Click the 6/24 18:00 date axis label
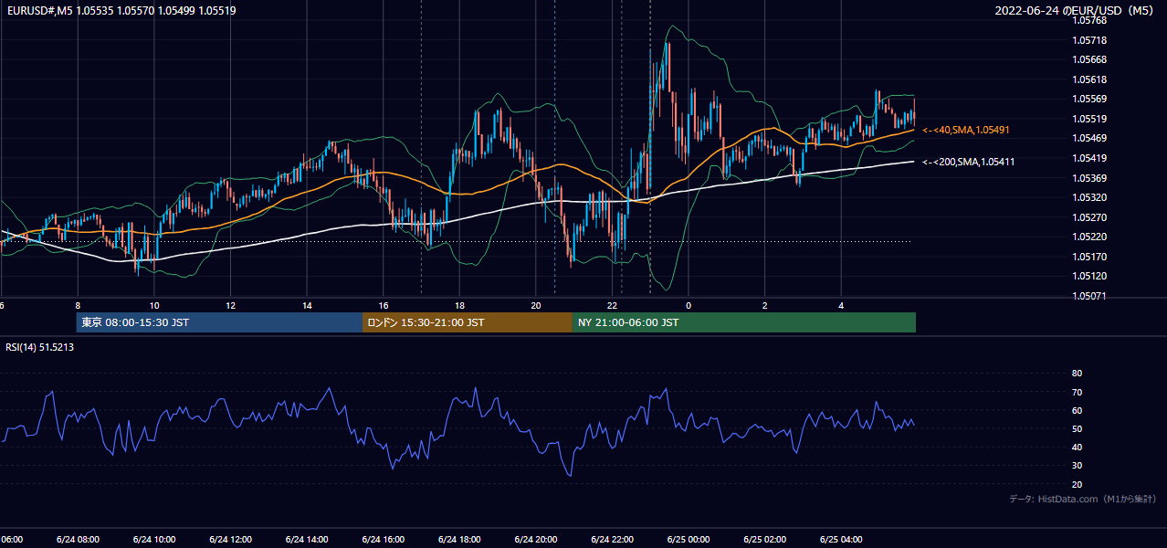 tap(459, 540)
